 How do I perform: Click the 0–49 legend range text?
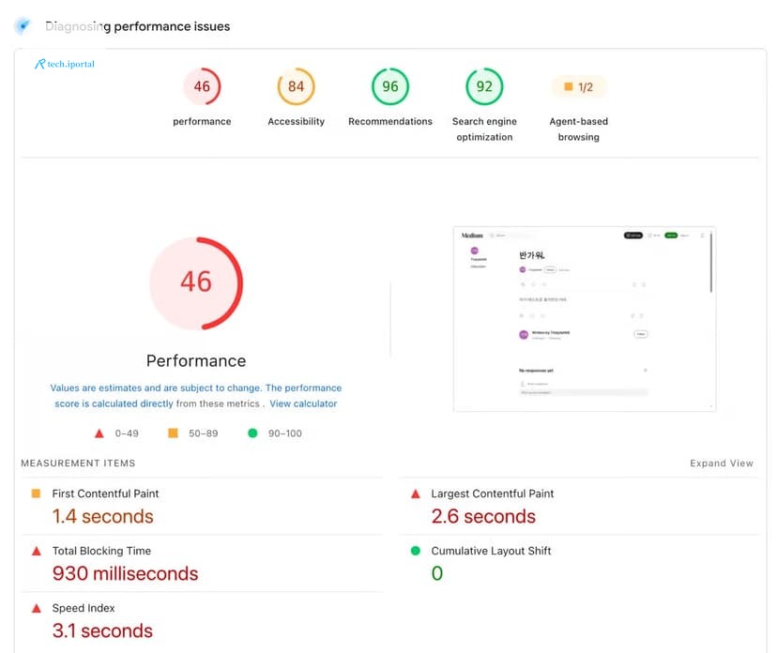pyautogui.click(x=127, y=433)
